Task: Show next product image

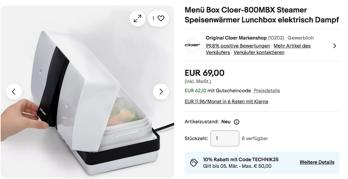Action: pyautogui.click(x=161, y=92)
